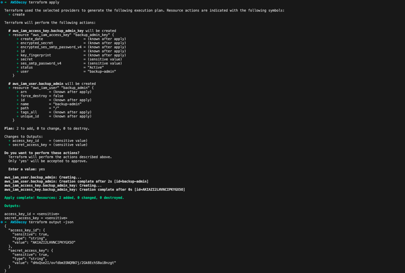Click the blue dot beside "terraform apply"
Viewport: 405px width, 273px height.
[2, 2]
